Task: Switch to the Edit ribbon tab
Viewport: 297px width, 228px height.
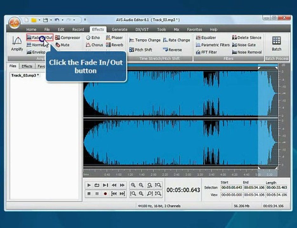Action: (x=61, y=29)
